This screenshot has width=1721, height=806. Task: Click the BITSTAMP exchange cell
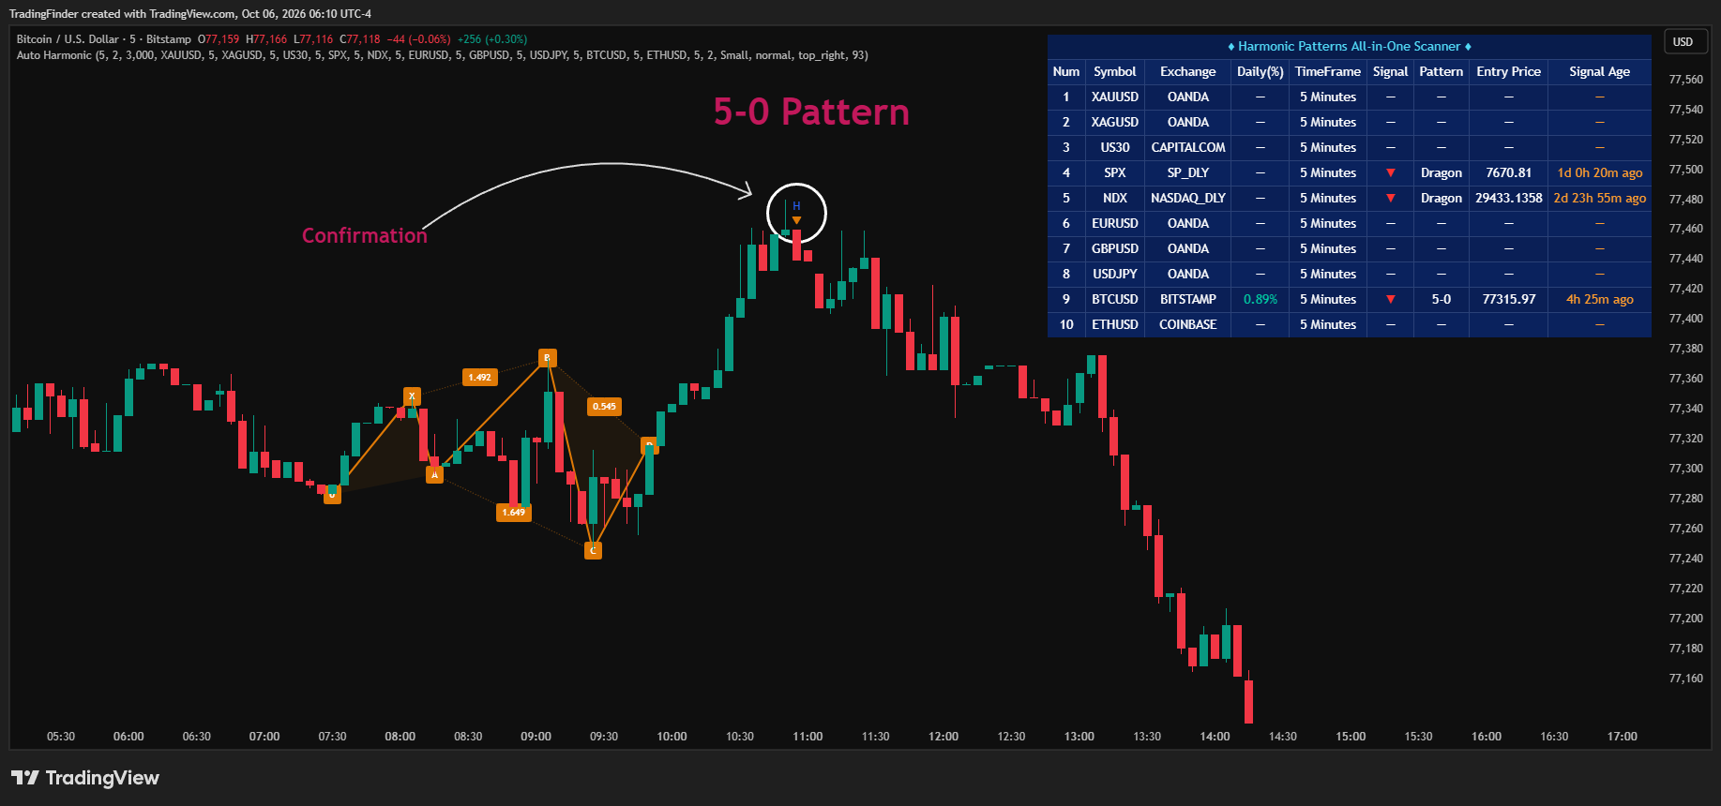click(1188, 299)
